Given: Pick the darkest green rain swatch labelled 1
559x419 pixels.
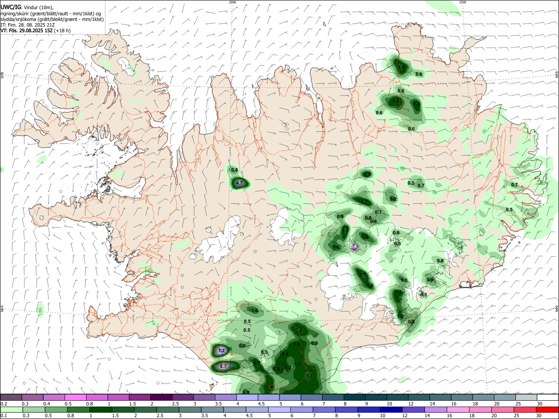Looking at the screenshot, I should [x=101, y=409].
